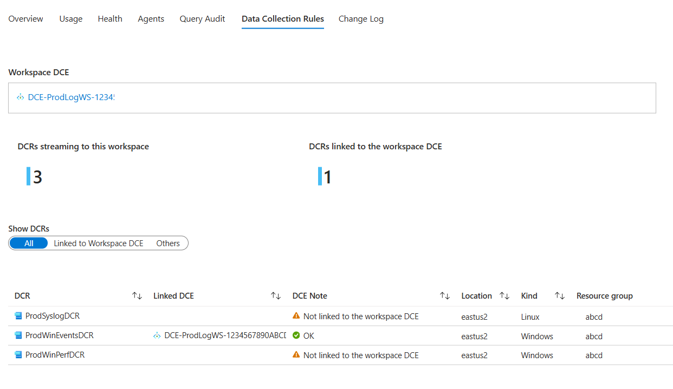Click the linked DCE icon in ProdWinEventsDCR row
Image resolution: width=673 pixels, height=389 pixels.
tap(157, 335)
